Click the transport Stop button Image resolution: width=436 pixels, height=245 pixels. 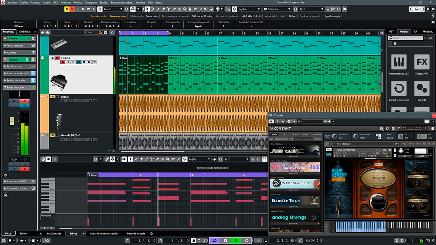coord(225,240)
